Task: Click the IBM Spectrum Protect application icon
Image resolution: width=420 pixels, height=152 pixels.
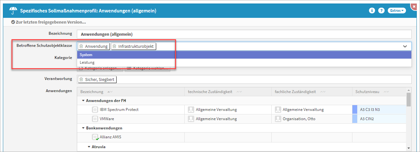Action: point(95,110)
